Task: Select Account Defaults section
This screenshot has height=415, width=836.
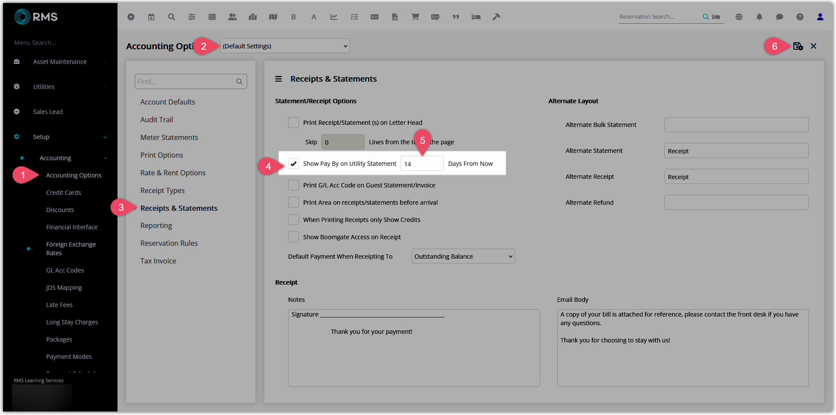Action: tap(168, 102)
